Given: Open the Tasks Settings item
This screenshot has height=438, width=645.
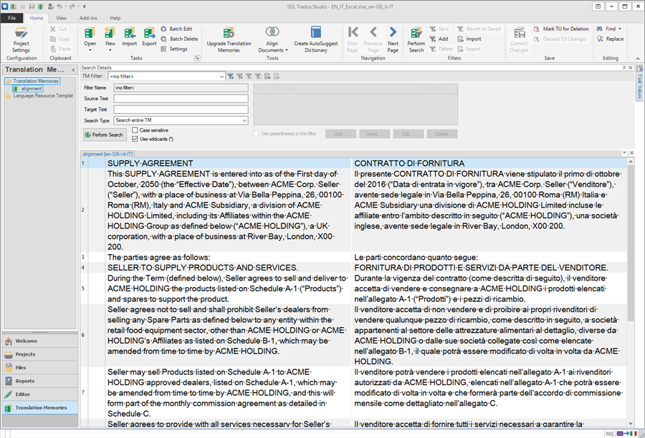Looking at the screenshot, I should point(174,49).
